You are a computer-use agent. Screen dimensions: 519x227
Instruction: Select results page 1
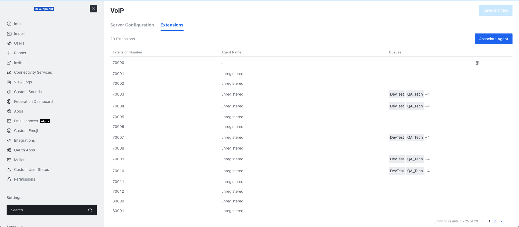[489, 221]
